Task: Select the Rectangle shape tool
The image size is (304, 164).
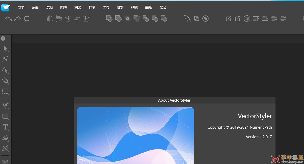Action: (5, 116)
